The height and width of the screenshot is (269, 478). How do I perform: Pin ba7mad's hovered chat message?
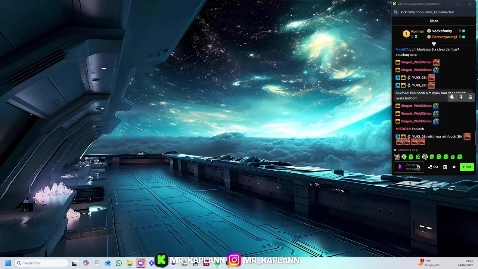click(461, 97)
